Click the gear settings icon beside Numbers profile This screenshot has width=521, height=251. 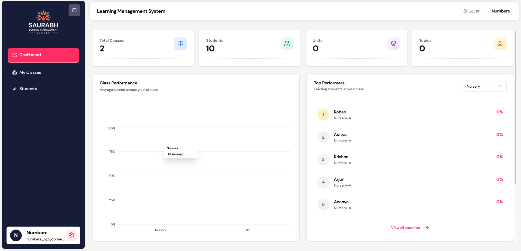click(x=71, y=235)
